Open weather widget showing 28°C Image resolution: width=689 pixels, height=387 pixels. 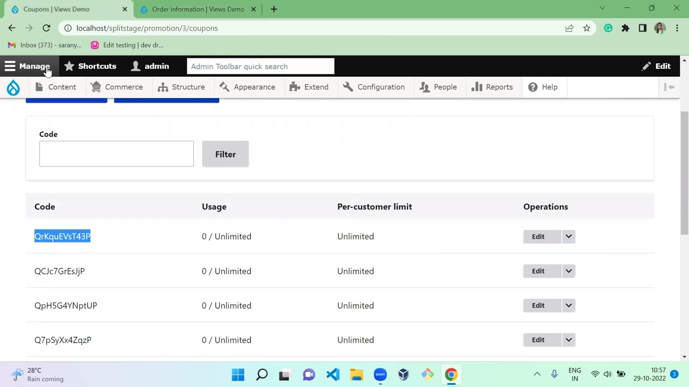tap(38, 375)
